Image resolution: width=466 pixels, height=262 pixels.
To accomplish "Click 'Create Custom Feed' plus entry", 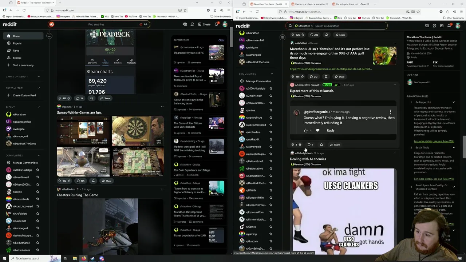I will (24, 95).
